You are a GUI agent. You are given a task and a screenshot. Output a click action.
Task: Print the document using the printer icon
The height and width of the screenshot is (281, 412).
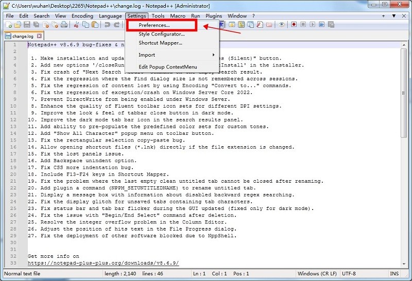64,25
